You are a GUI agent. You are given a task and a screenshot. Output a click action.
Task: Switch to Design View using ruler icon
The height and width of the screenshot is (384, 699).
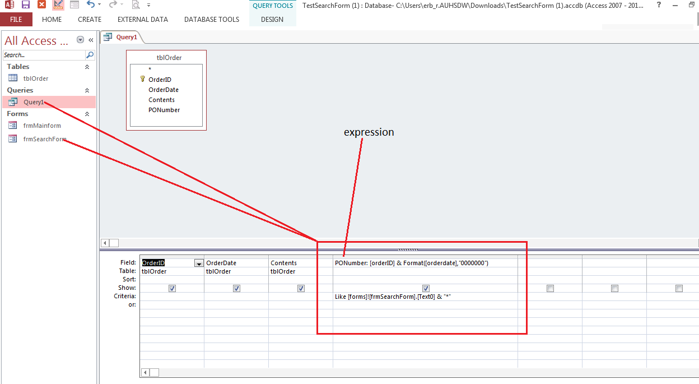point(58,5)
